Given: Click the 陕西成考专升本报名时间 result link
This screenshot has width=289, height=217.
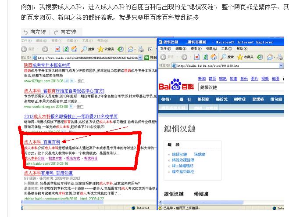Looking at the screenshot, I should coord(47,65).
